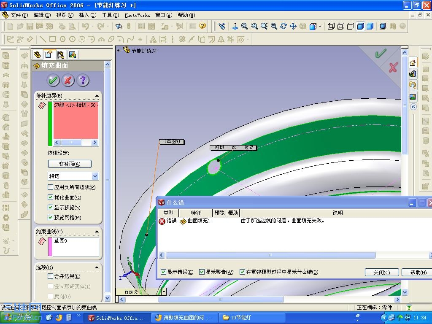Toggle 显示预览 checkbox
This screenshot has width=432, height=324.
50,207
